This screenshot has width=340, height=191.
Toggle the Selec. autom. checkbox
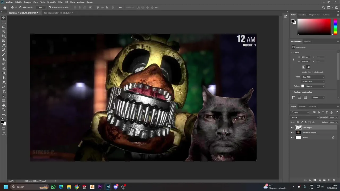pyautogui.click(x=20, y=7)
